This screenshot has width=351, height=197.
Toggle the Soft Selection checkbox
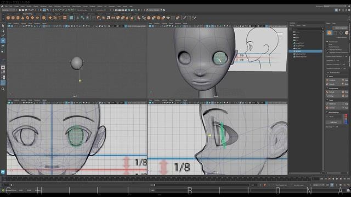click(x=328, y=73)
